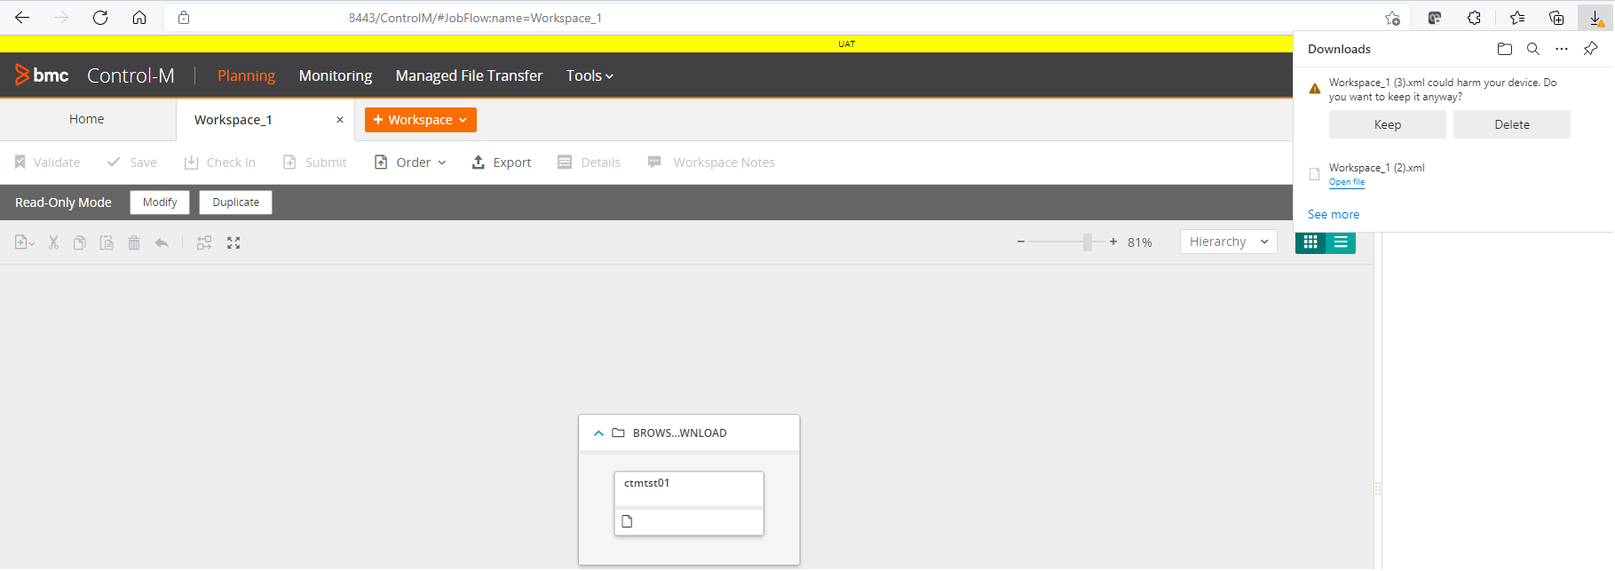This screenshot has height=571, width=1615.
Task: Open more options in Downloads panel
Action: click(x=1562, y=49)
